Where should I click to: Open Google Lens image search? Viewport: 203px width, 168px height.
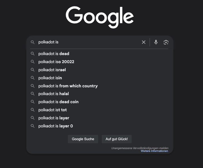[x=166, y=42]
